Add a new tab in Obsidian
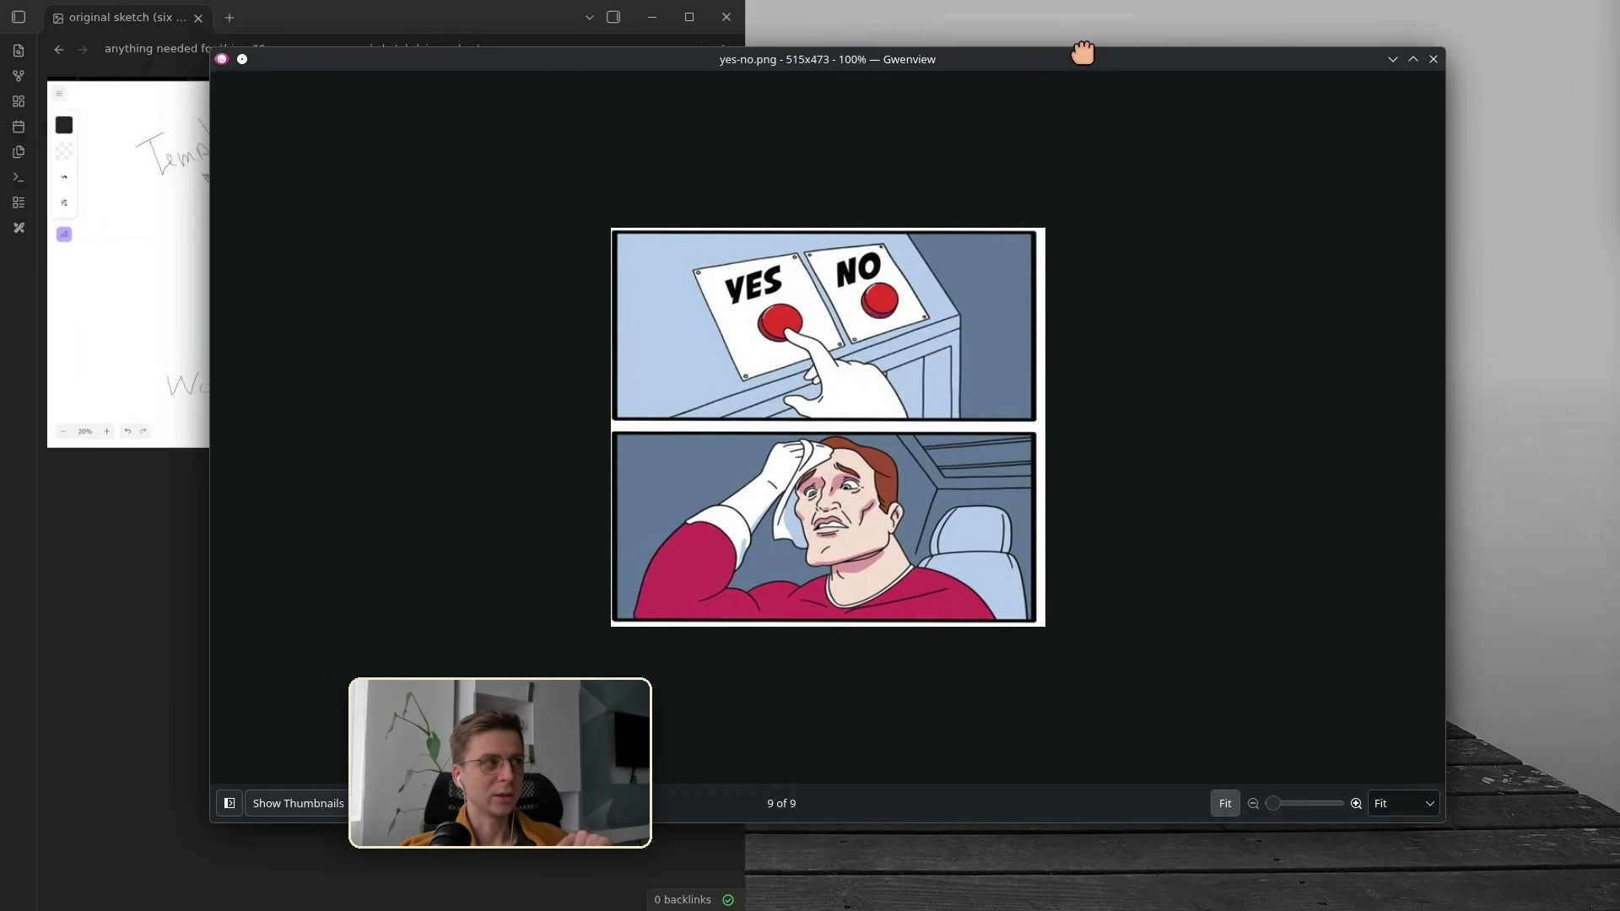The width and height of the screenshot is (1620, 911). point(229,18)
